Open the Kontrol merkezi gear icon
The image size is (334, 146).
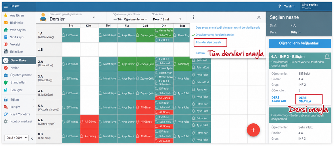tap(6, 121)
